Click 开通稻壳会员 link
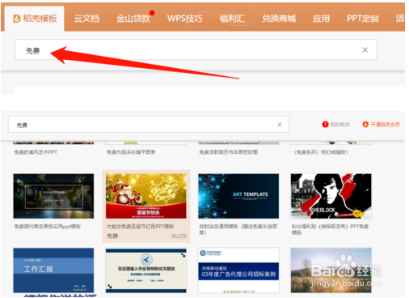 point(385,125)
